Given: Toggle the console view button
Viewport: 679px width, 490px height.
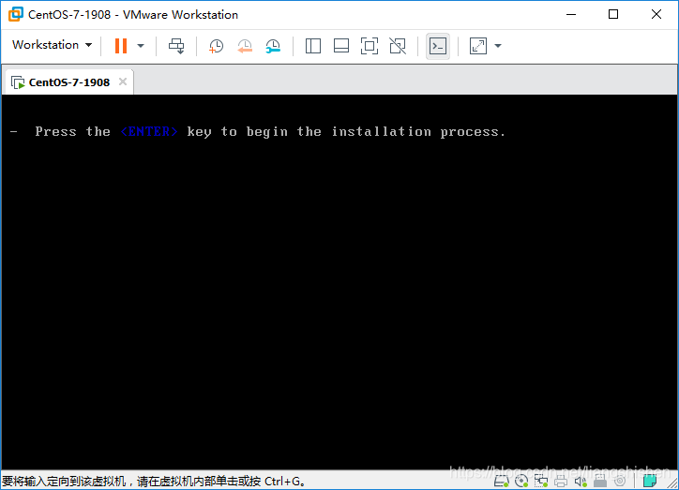Looking at the screenshot, I should (437, 46).
